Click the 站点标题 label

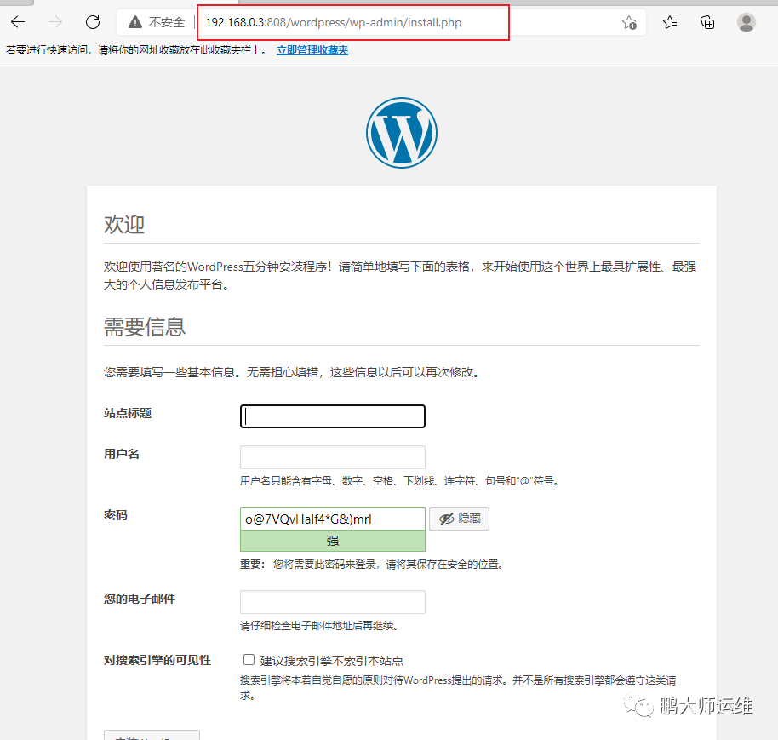128,413
